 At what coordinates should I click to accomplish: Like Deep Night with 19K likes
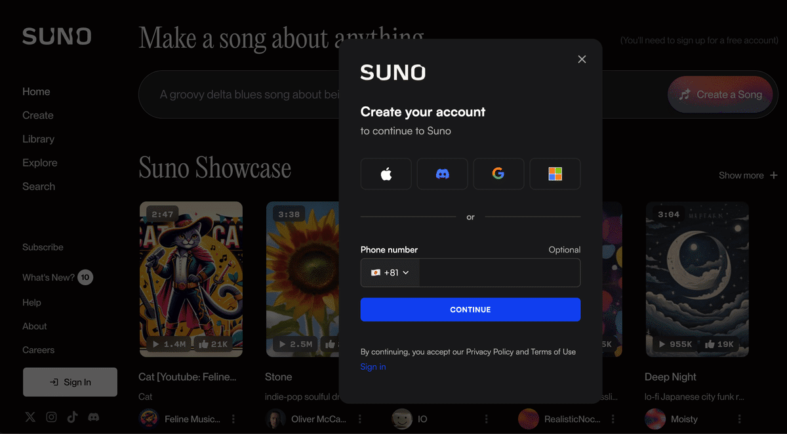718,344
